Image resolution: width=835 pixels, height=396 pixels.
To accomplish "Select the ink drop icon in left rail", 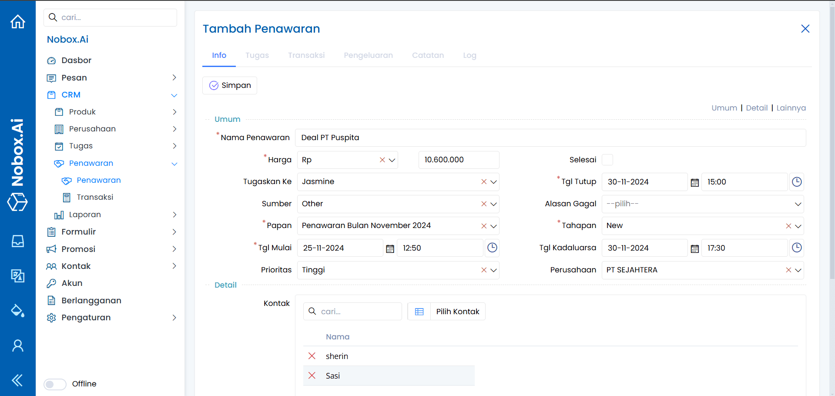I will pyautogui.click(x=17, y=311).
